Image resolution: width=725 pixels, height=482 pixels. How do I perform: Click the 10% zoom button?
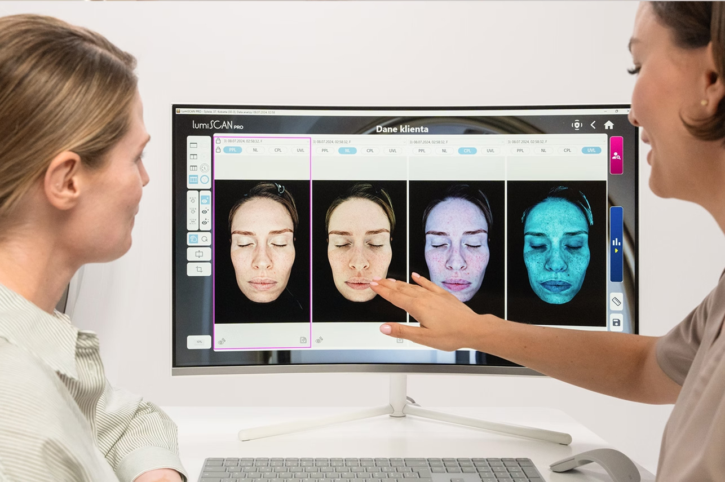pyautogui.click(x=198, y=342)
